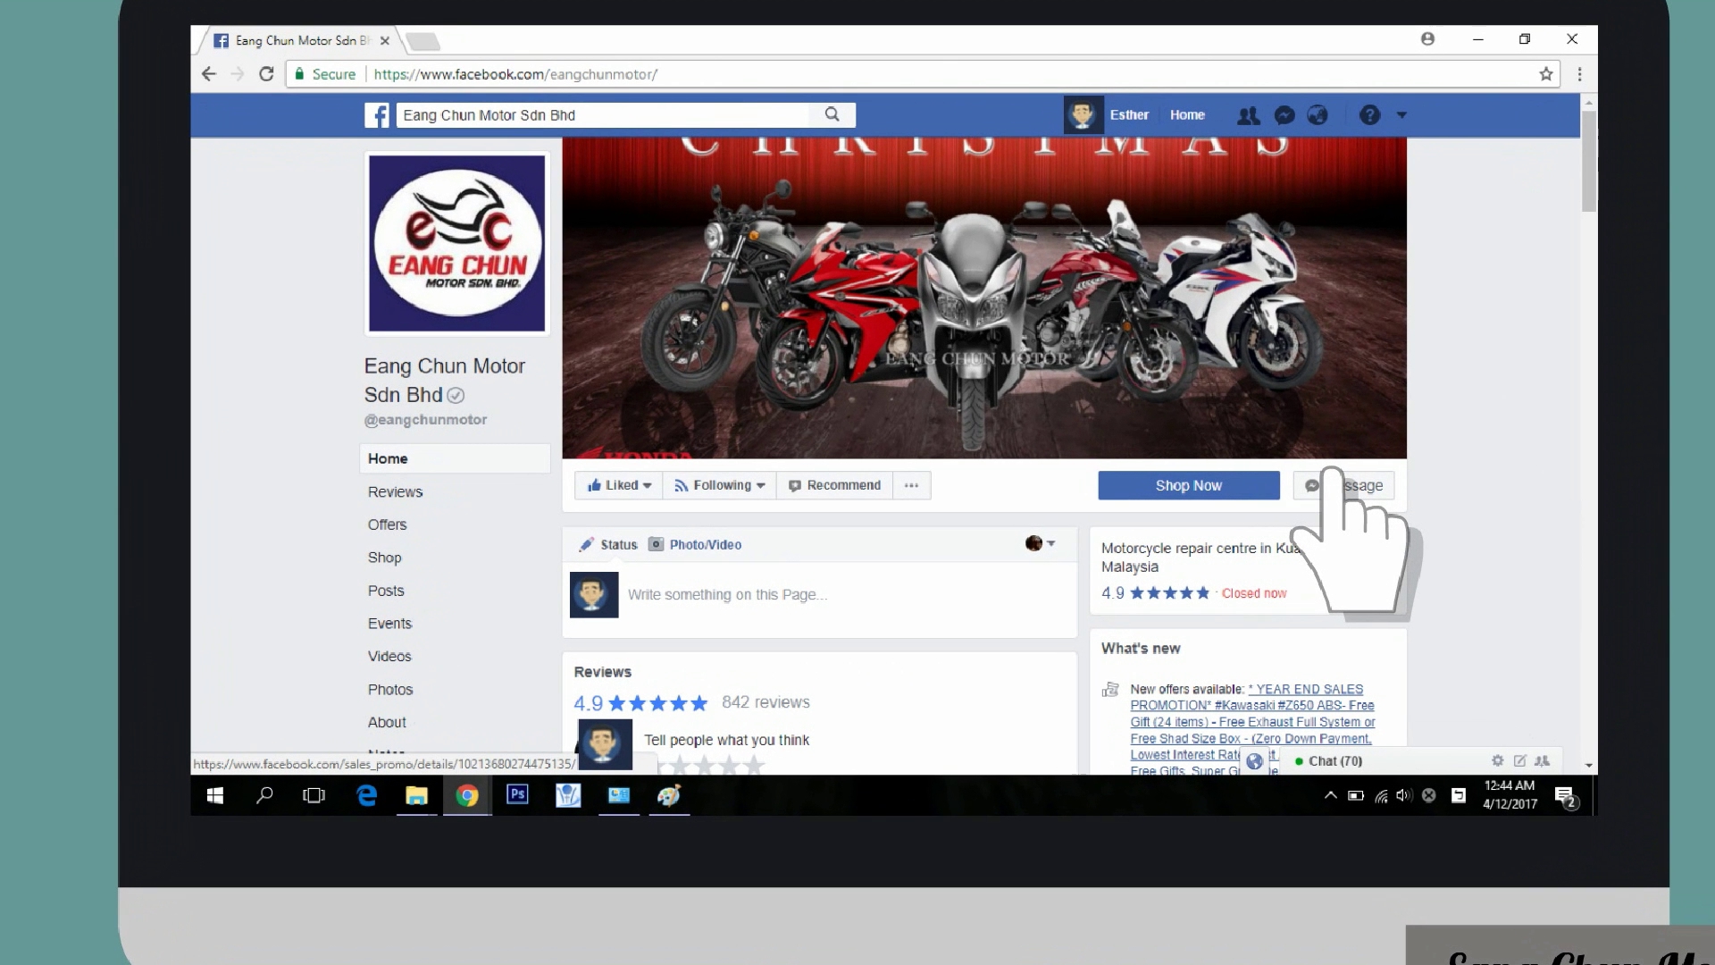The height and width of the screenshot is (965, 1715).
Task: Open File Explorer from taskbar
Action: click(x=416, y=795)
